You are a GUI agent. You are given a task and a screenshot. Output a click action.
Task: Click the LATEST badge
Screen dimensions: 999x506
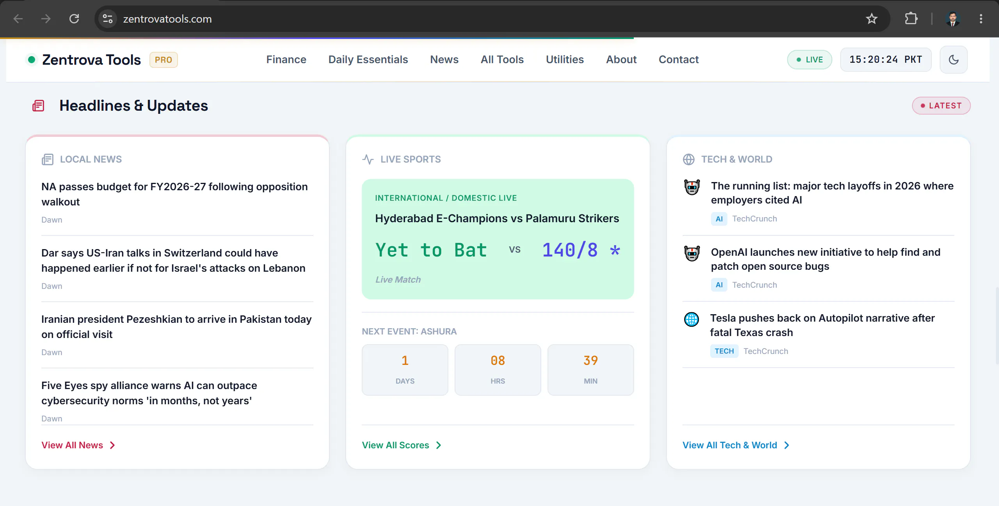click(x=941, y=106)
